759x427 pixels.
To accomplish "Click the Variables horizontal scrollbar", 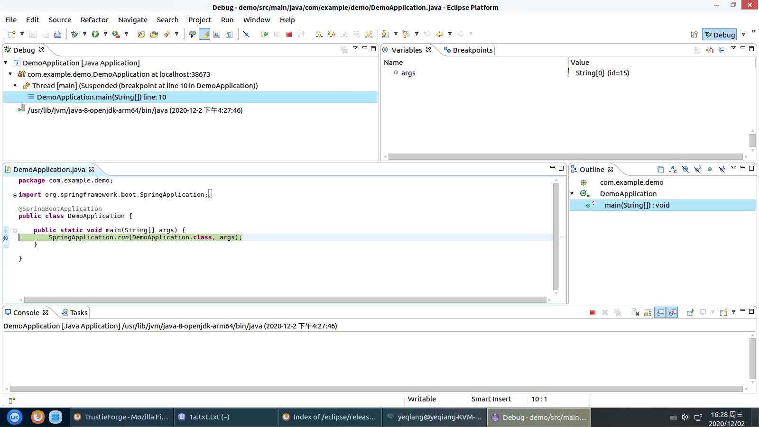I will [565, 156].
